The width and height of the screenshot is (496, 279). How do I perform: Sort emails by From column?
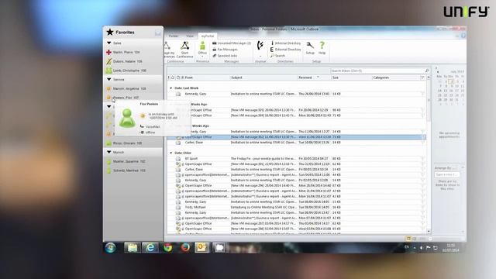(x=207, y=77)
